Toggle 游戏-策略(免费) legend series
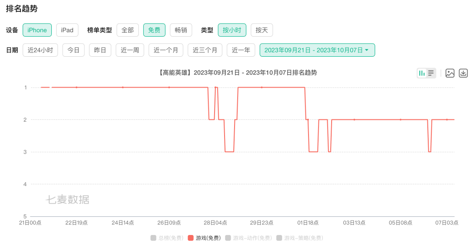The width and height of the screenshot is (470, 245). pos(300,238)
